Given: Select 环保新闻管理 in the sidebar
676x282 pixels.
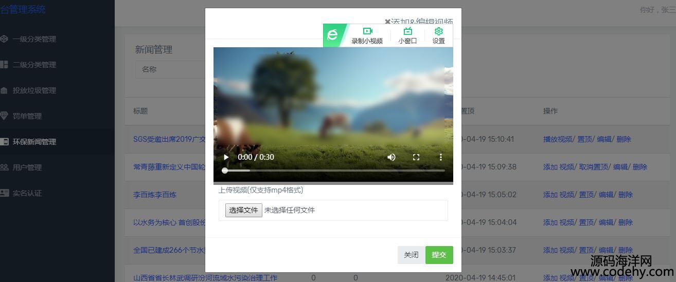Looking at the screenshot, I should coord(34,142).
